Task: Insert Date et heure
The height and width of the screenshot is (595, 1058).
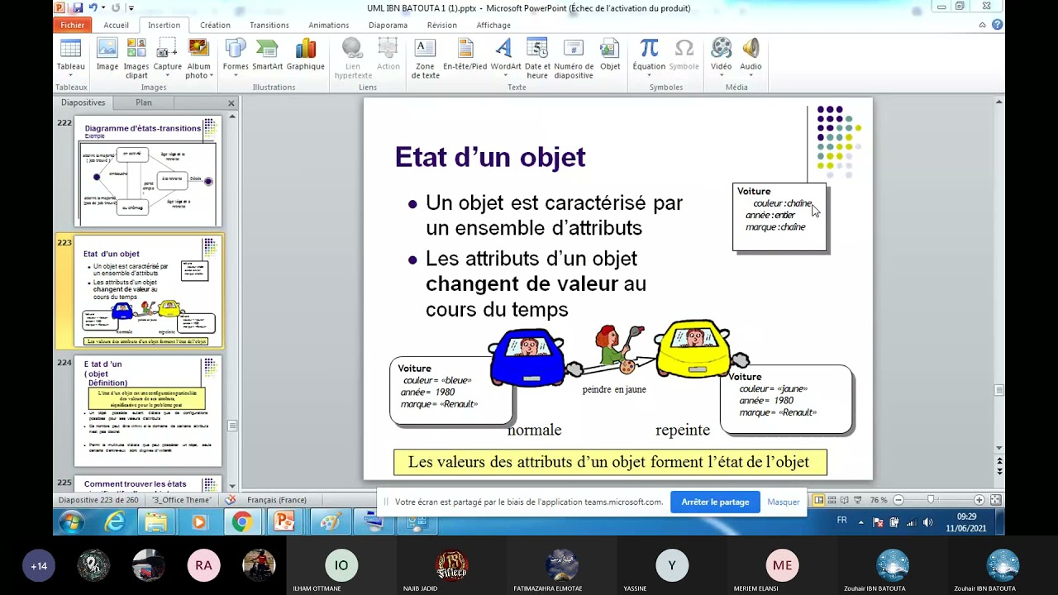Action: [537, 59]
